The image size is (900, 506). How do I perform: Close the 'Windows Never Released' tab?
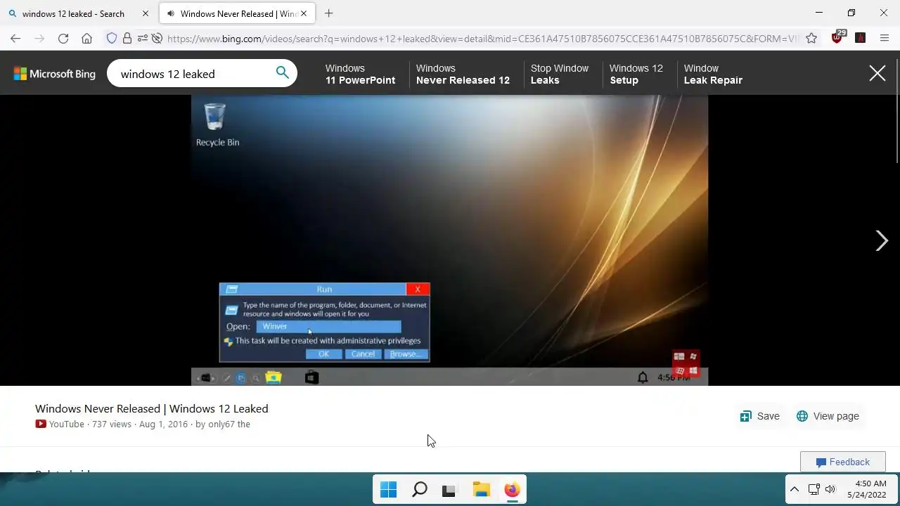coord(304,13)
